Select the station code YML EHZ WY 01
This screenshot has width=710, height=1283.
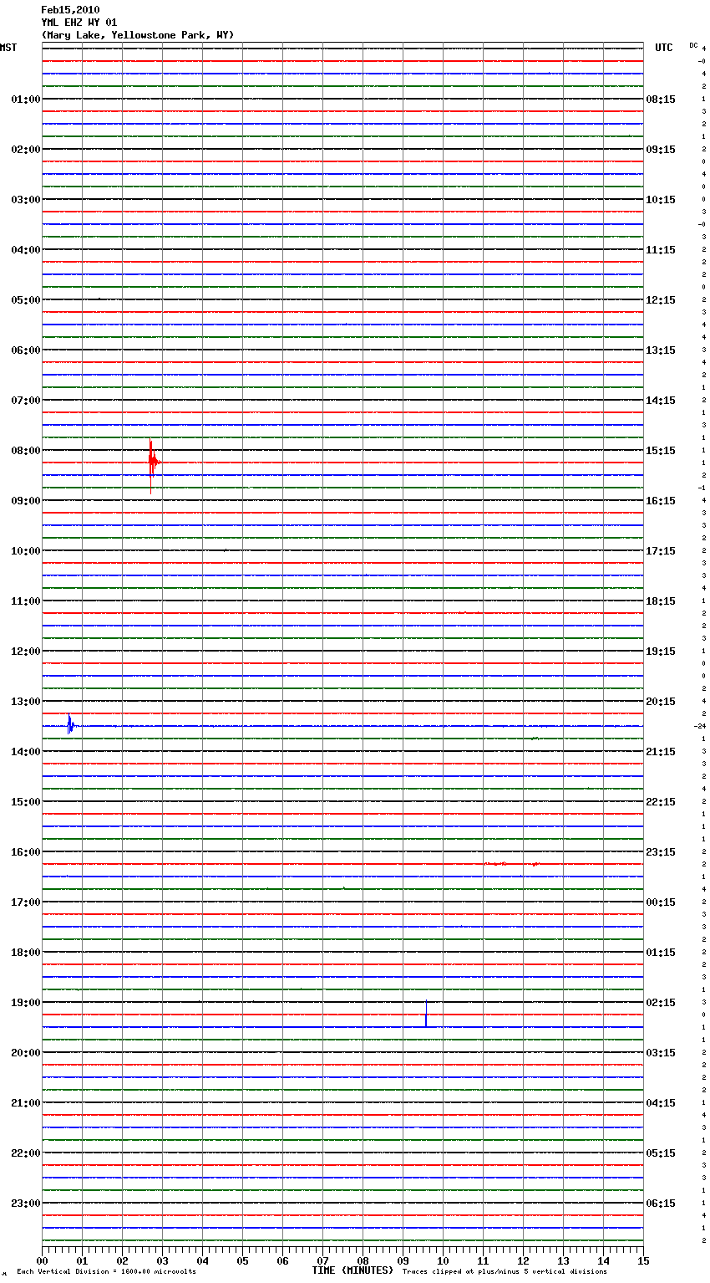79,23
